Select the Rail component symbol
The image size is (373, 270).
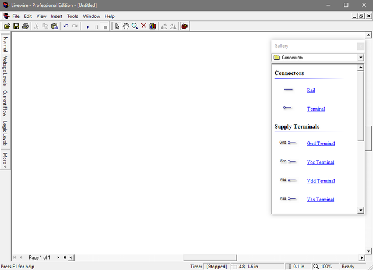288,90
